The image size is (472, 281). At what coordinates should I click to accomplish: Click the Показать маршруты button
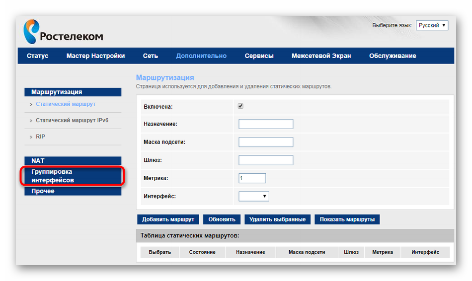[347, 219]
